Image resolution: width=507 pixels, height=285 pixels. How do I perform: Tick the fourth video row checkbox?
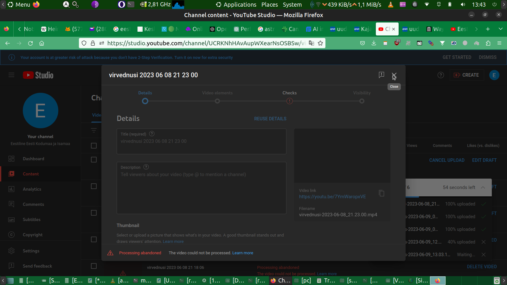point(94,239)
